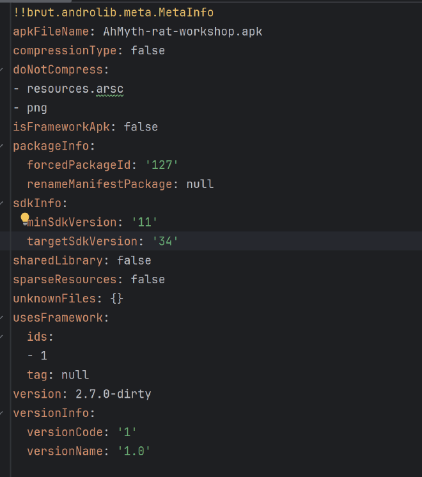Place cursor on AhMyth-rat-workshop.apk filename
The image size is (422, 477).
(x=183, y=31)
